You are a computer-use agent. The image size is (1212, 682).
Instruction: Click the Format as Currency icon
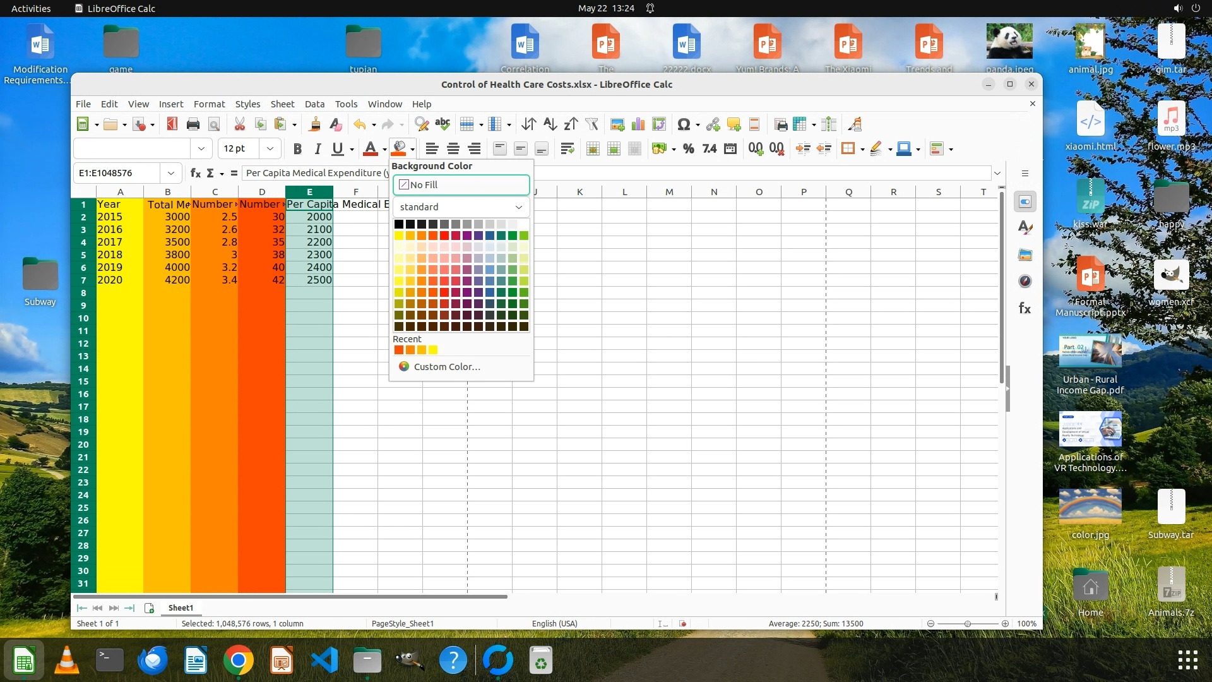tap(660, 149)
